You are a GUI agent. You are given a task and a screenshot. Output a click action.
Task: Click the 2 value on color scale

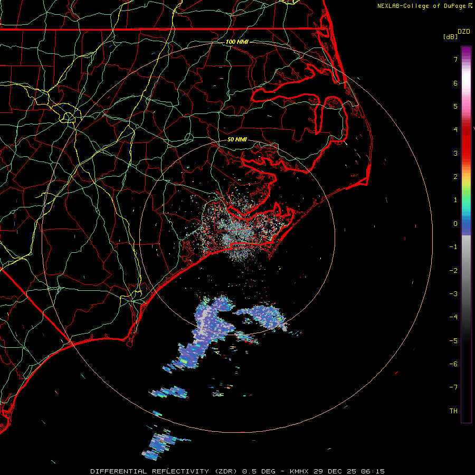tap(455, 177)
